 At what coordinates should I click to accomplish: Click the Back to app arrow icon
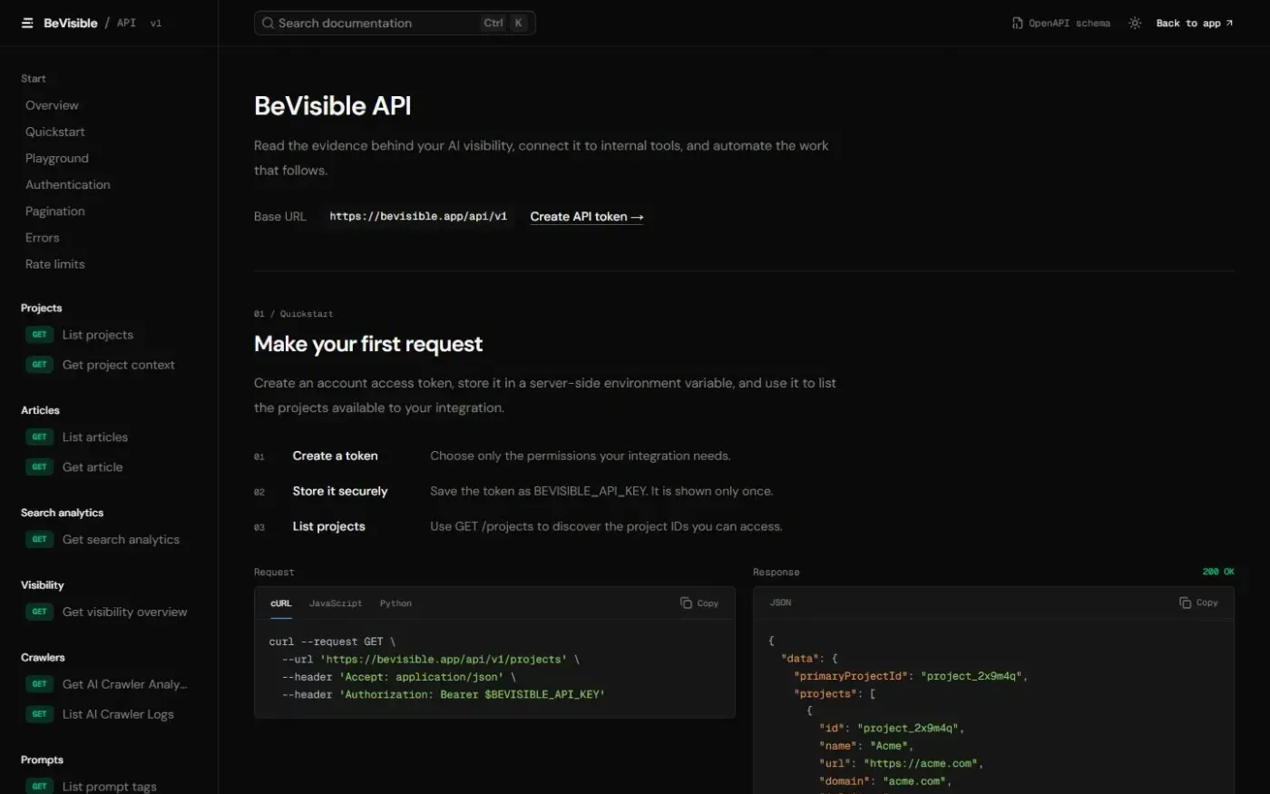[x=1229, y=23]
